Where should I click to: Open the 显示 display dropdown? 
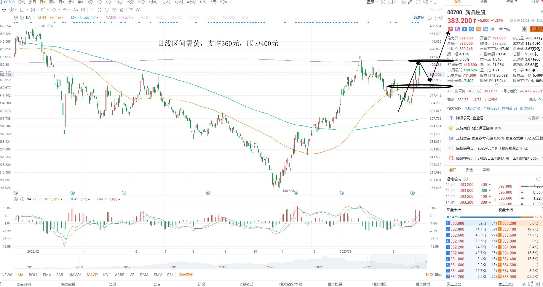pos(372,2)
